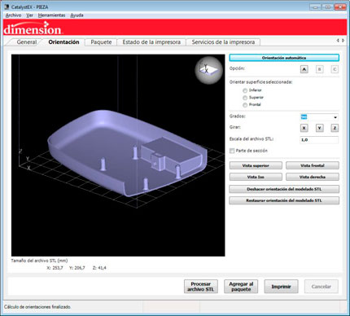The width and height of the screenshot is (350, 316).
Task: Click the Z: 41,4 size value
Action: point(99,268)
